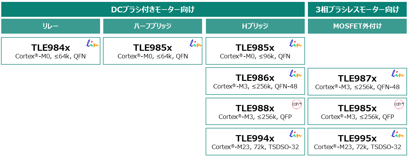408x157 pixels.
Task: Click the リレー category header
Action: point(51,26)
